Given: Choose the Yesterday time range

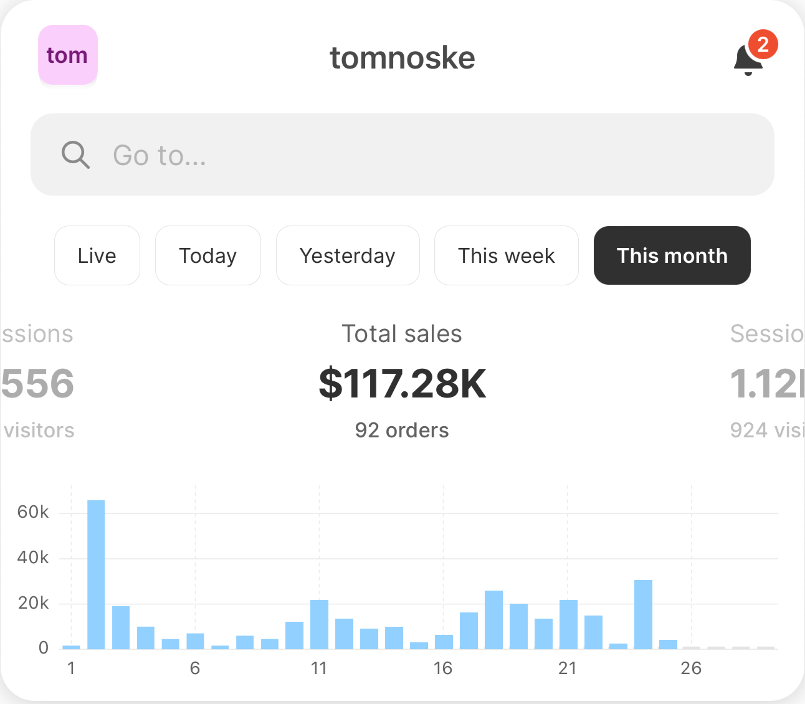Looking at the screenshot, I should [x=348, y=255].
